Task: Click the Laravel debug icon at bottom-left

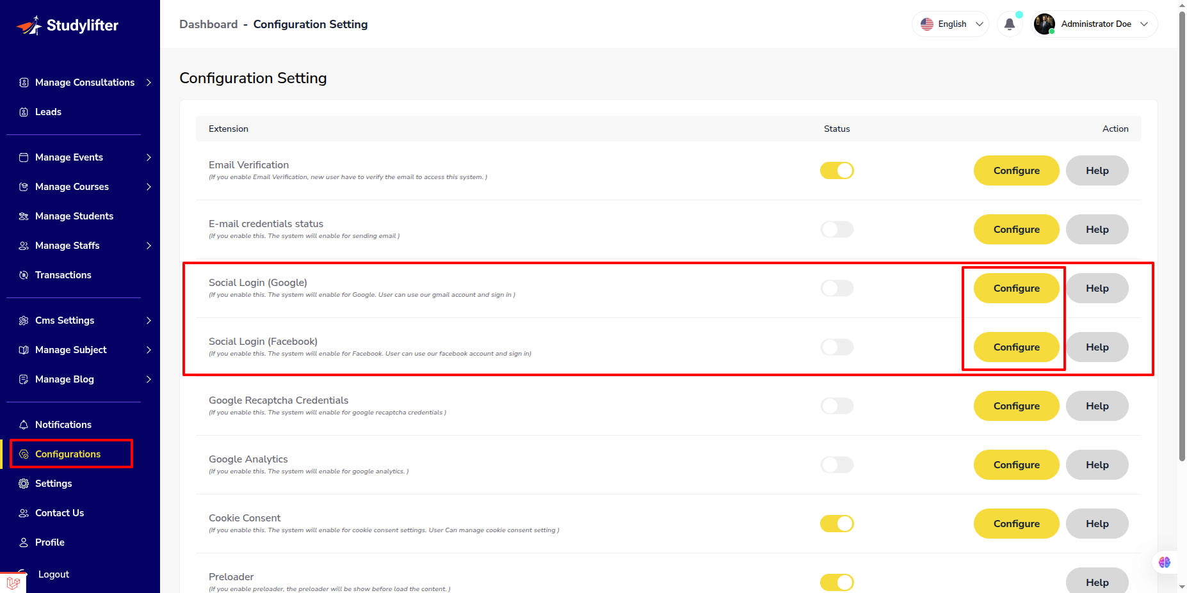Action: (13, 583)
